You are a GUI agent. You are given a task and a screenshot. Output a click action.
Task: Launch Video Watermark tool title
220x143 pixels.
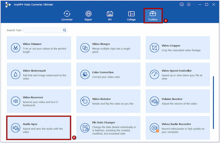point(34,71)
